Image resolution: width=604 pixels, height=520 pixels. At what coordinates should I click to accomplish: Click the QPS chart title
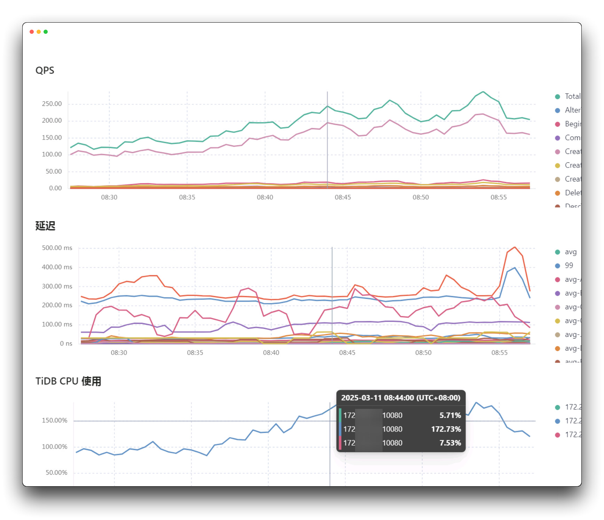tap(45, 70)
